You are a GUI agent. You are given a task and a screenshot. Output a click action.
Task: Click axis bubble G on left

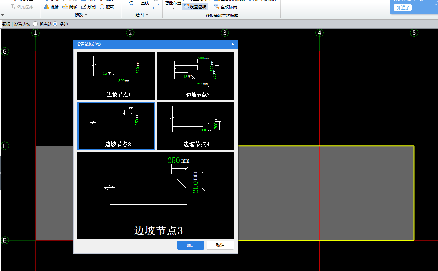click(x=5, y=51)
